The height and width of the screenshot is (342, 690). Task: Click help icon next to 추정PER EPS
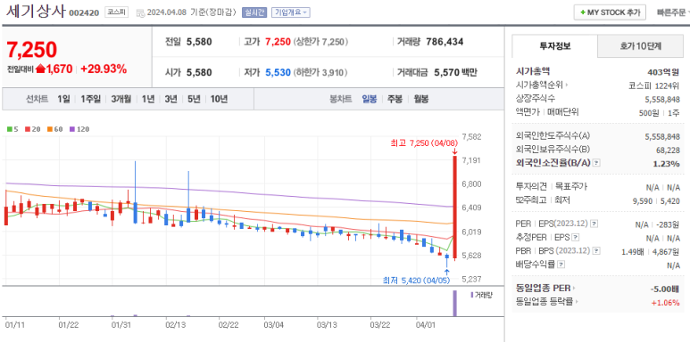576,238
